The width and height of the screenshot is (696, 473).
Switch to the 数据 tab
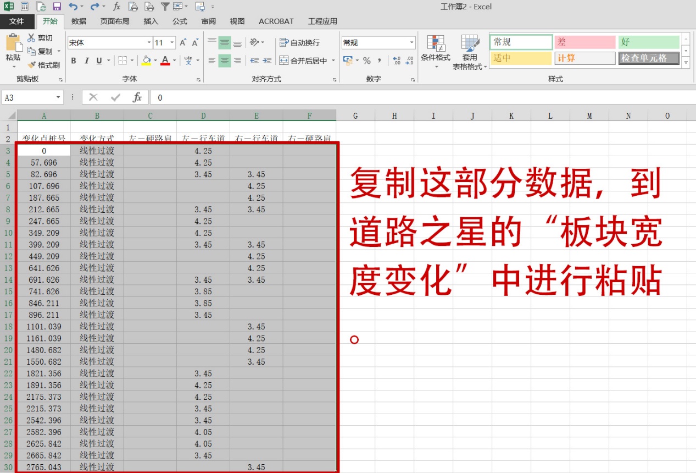click(79, 21)
